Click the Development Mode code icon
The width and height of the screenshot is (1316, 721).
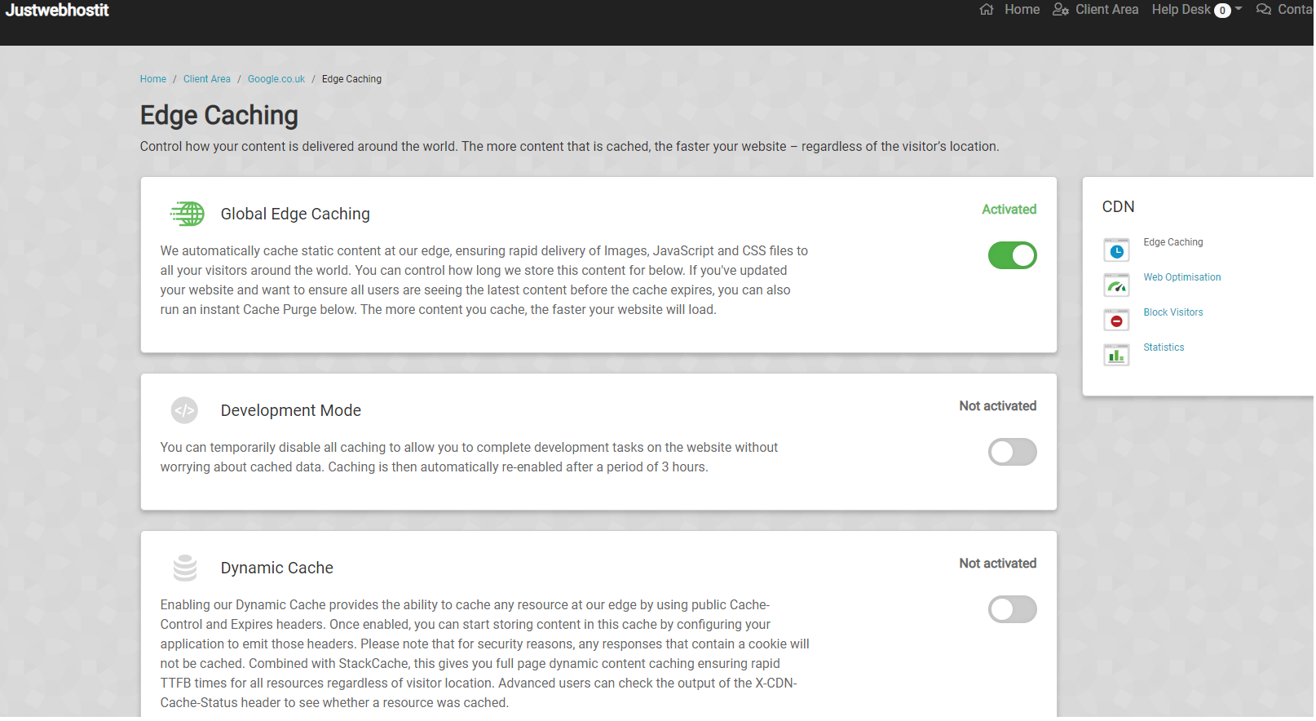[x=185, y=411]
